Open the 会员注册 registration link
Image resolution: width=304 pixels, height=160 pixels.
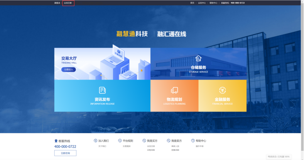point(68,3)
